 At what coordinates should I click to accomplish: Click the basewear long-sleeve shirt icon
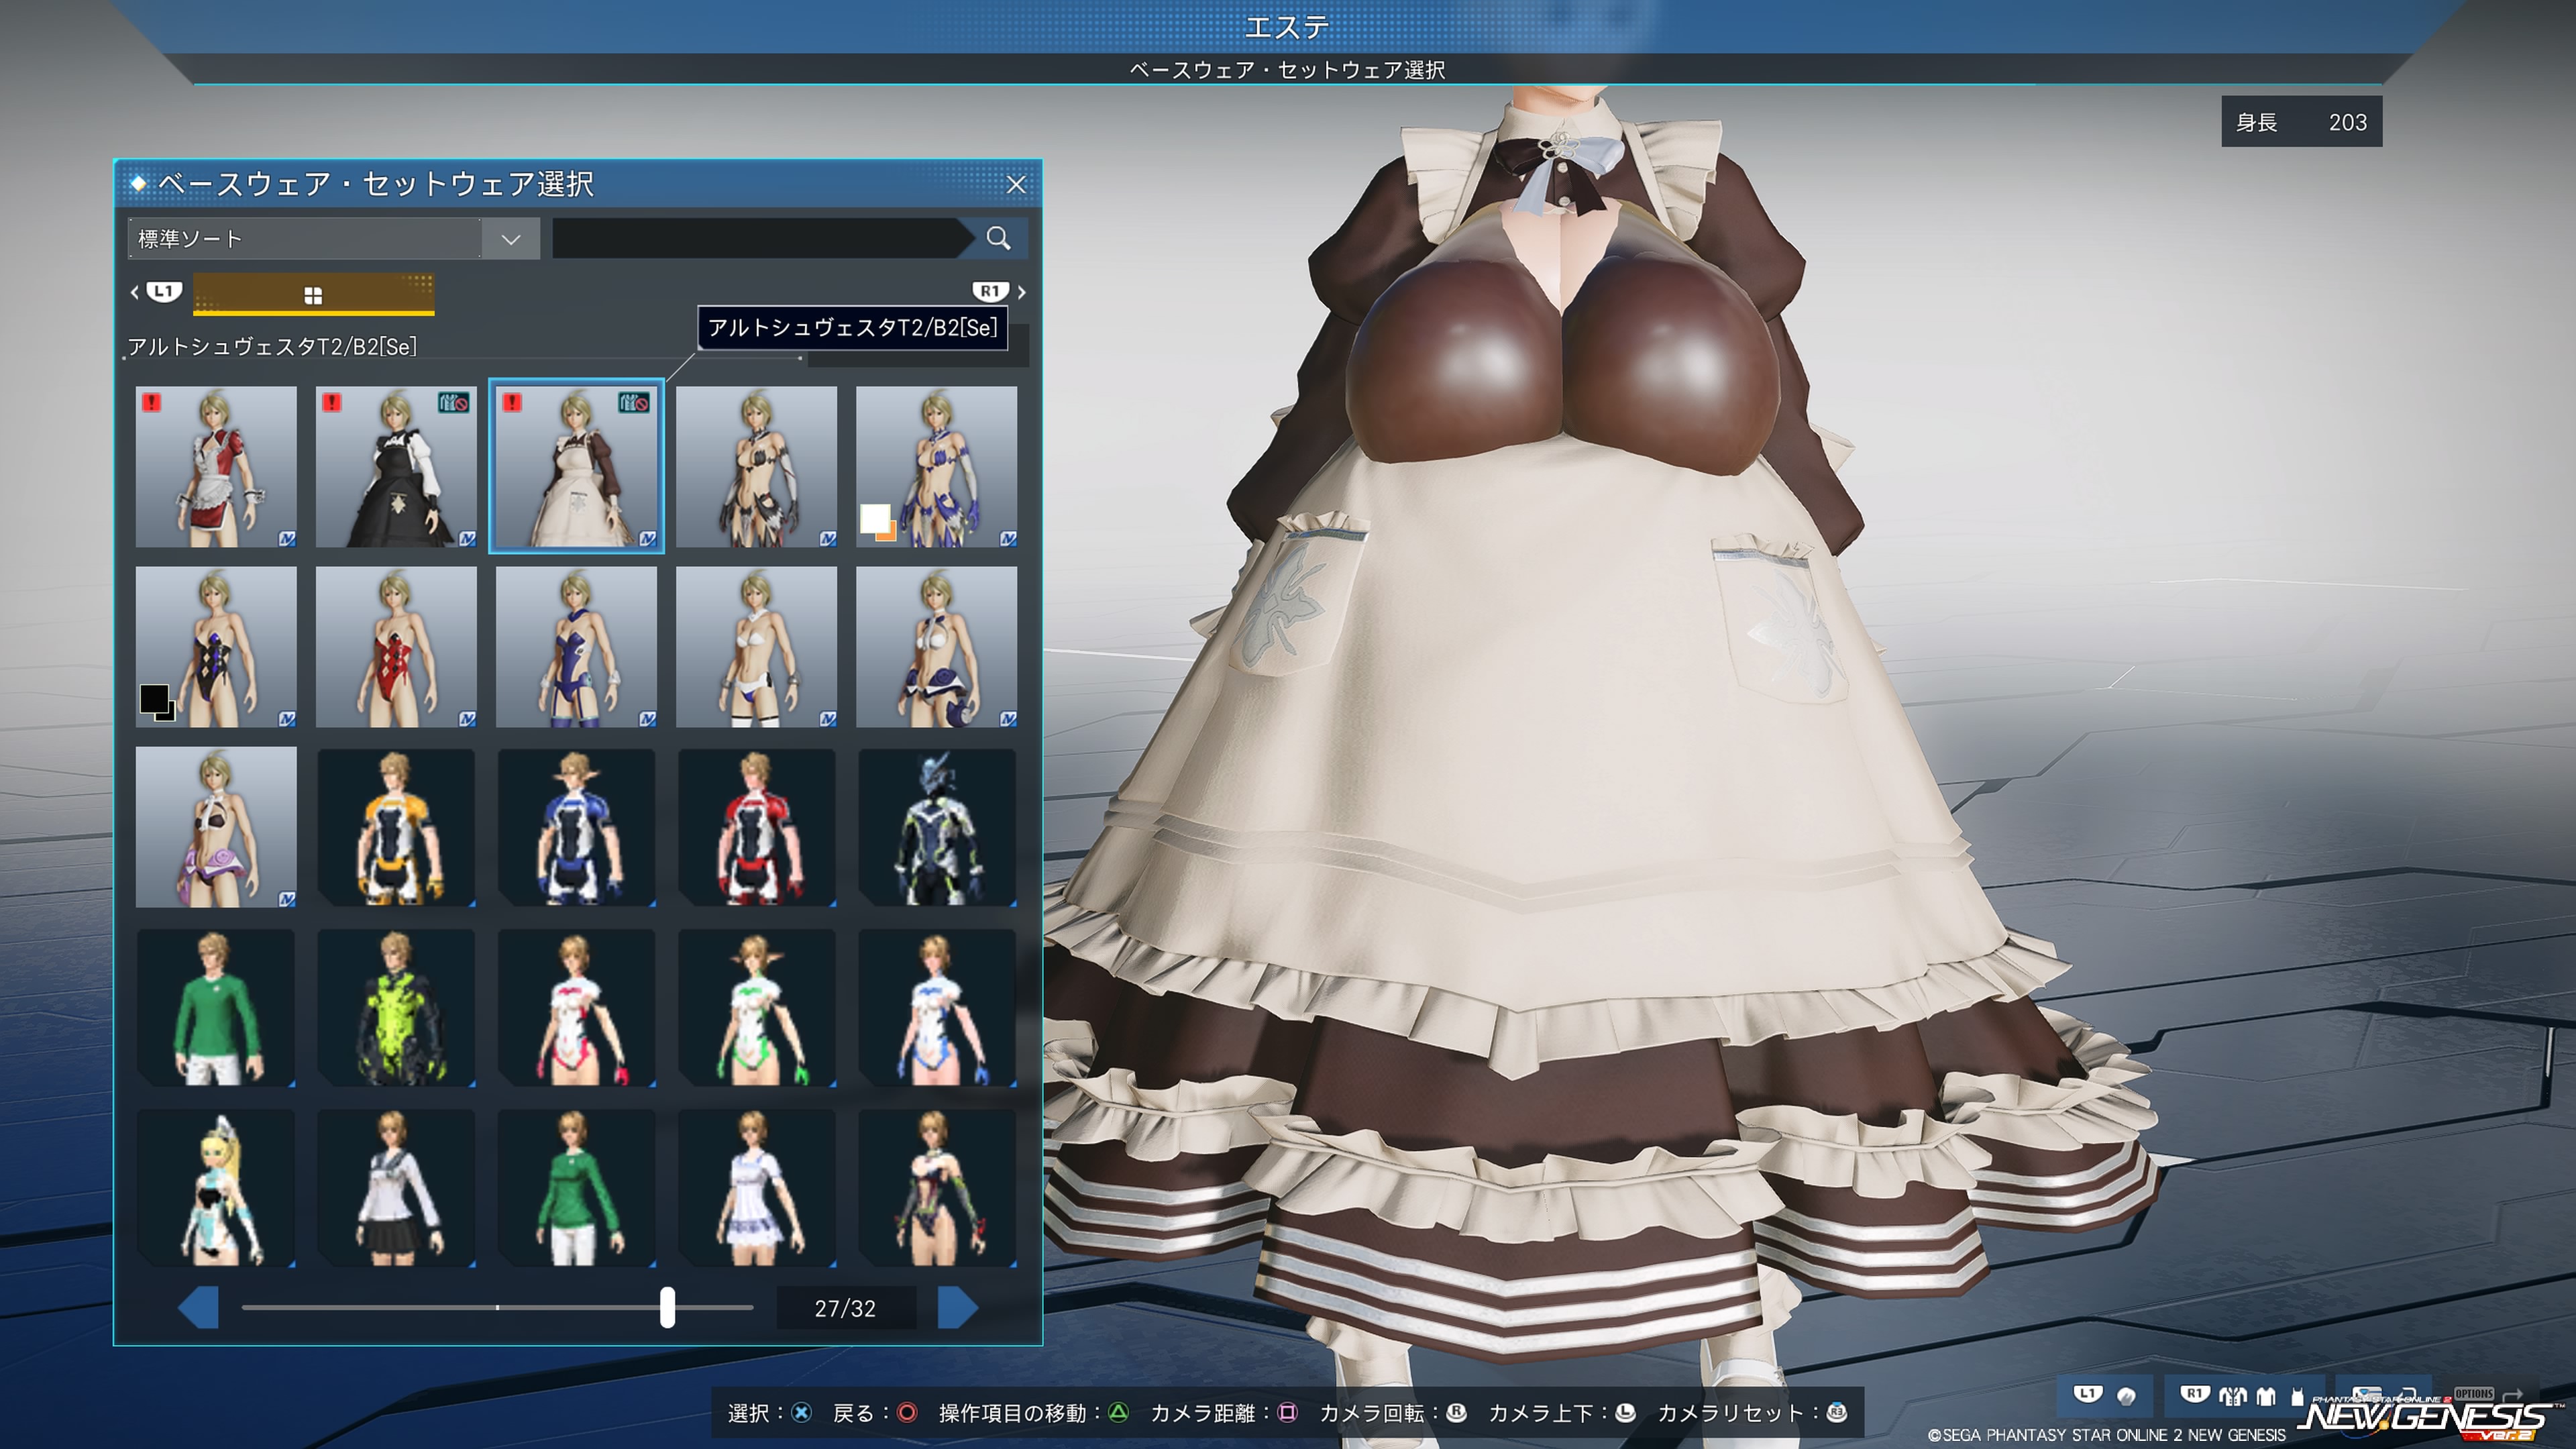coord(2266,1396)
